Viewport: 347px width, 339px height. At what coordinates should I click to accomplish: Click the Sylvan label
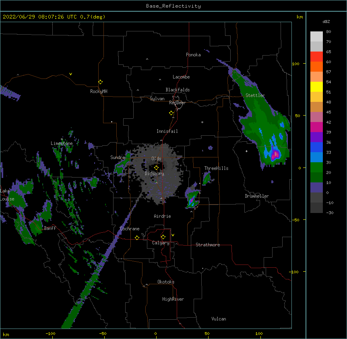pos(157,99)
